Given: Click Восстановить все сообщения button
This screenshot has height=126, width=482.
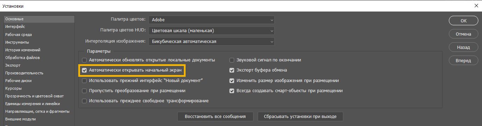Looking at the screenshot, I should click(216, 116).
